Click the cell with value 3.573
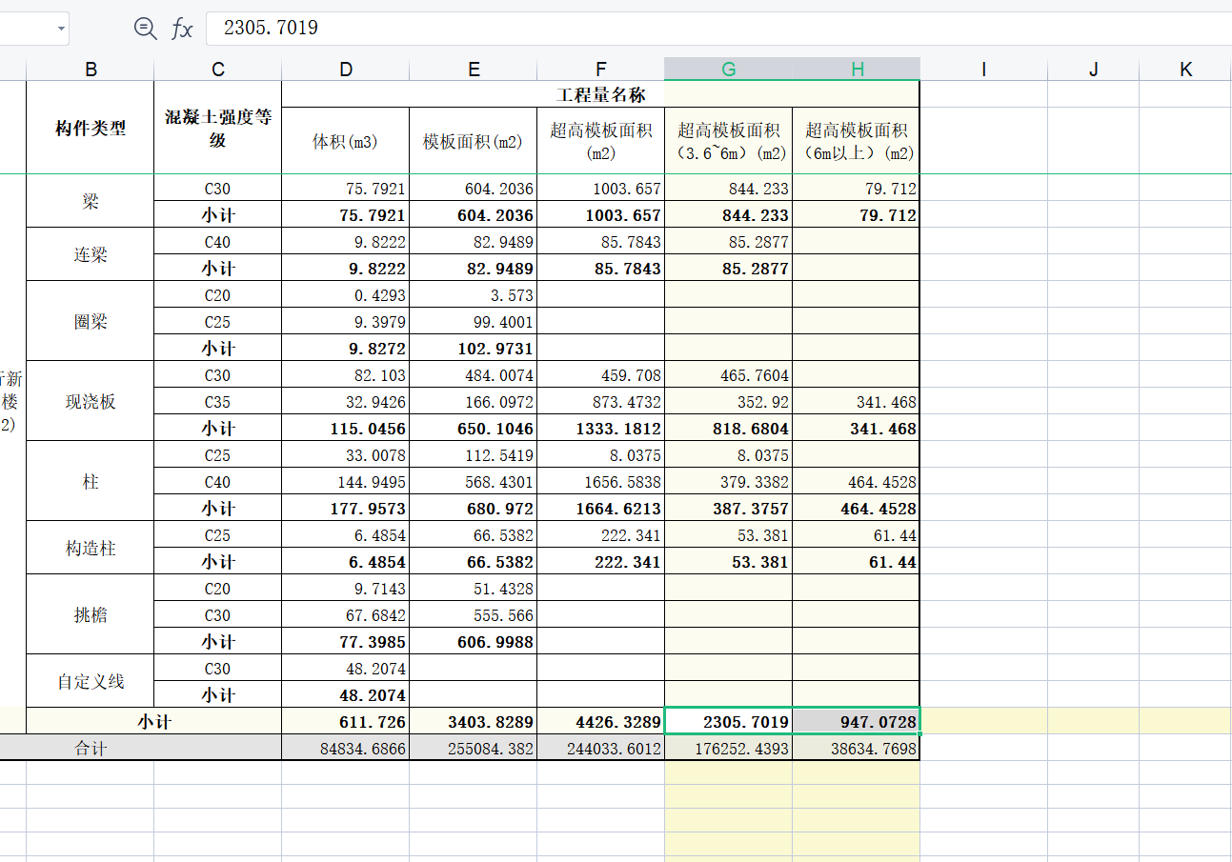This screenshot has height=862, width=1232. [474, 295]
